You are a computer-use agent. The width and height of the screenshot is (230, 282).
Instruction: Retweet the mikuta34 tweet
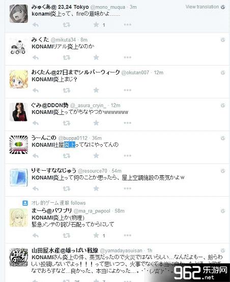(x=67, y=57)
